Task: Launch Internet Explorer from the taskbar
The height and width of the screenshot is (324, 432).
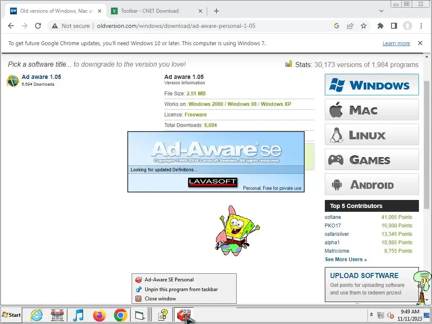Action: [36, 315]
